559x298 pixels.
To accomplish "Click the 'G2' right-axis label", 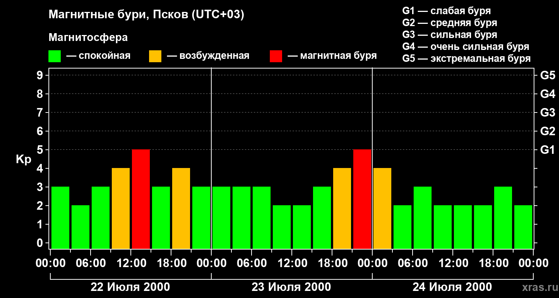I will tap(547, 131).
